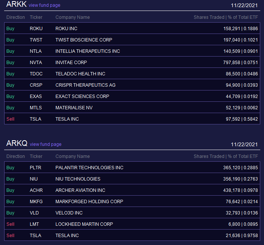Select INTELLIA THERAPEUTICS INC name
This screenshot has height=245, width=264.
(x=88, y=51)
